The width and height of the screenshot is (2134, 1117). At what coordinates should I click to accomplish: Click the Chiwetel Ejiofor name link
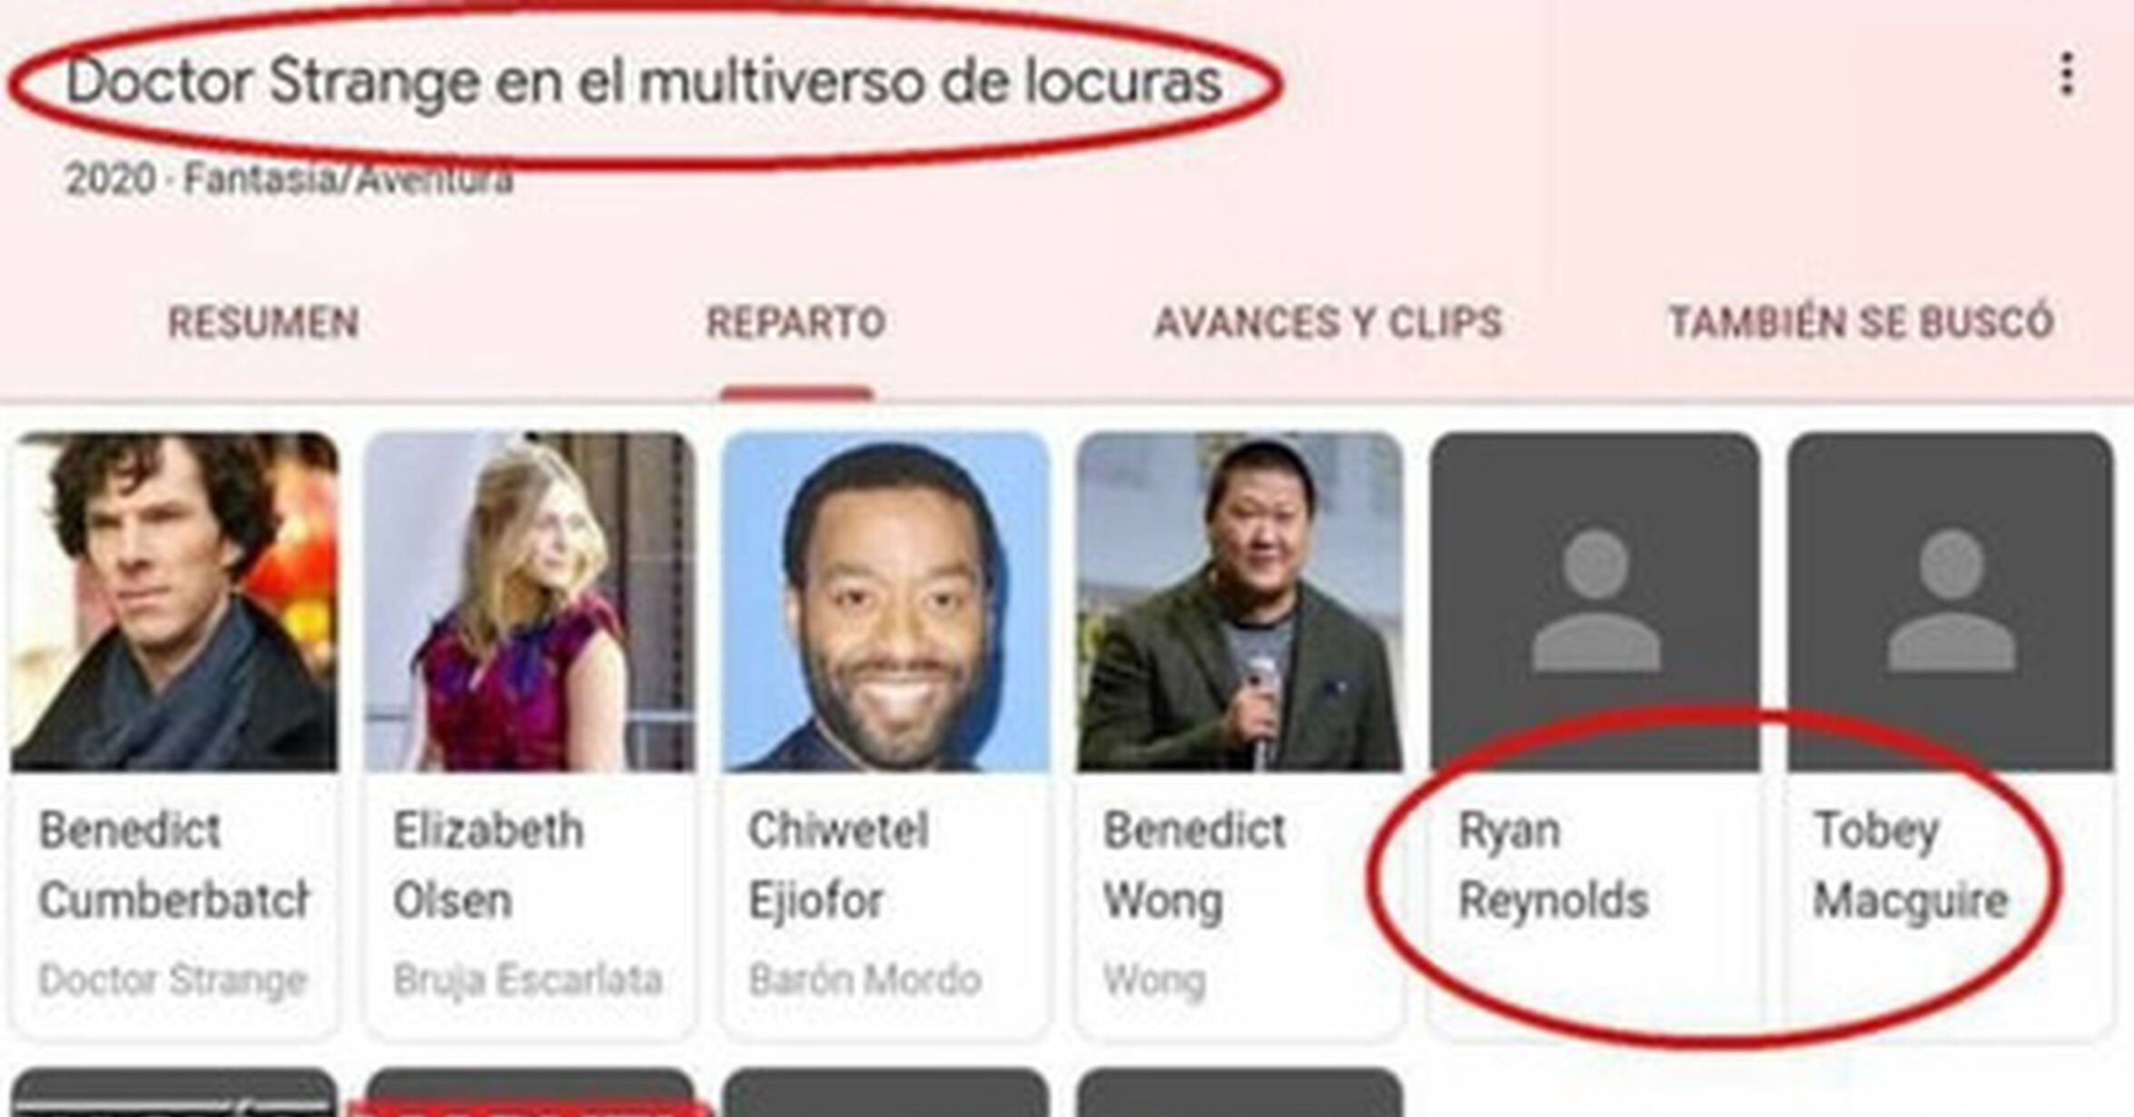tap(837, 865)
